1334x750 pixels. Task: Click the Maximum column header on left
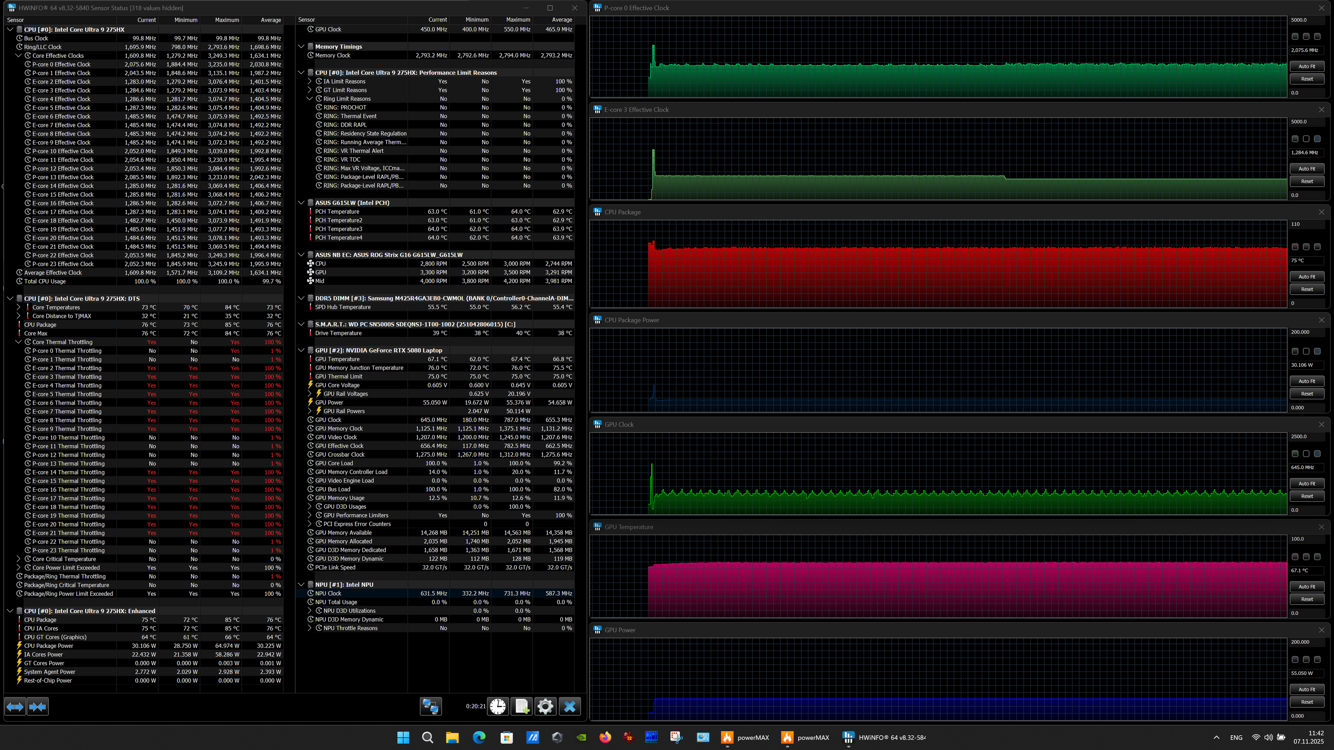(x=227, y=20)
